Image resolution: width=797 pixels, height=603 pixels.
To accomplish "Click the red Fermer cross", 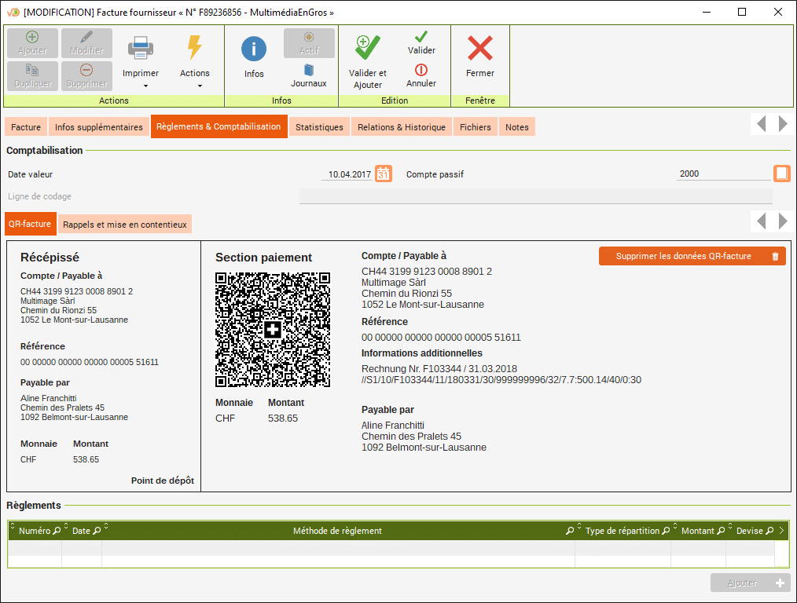I will click(479, 49).
